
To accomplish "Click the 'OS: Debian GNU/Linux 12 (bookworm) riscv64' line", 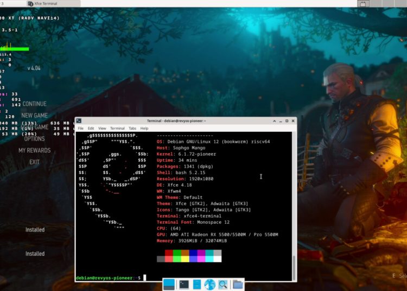I will click(213, 142).
